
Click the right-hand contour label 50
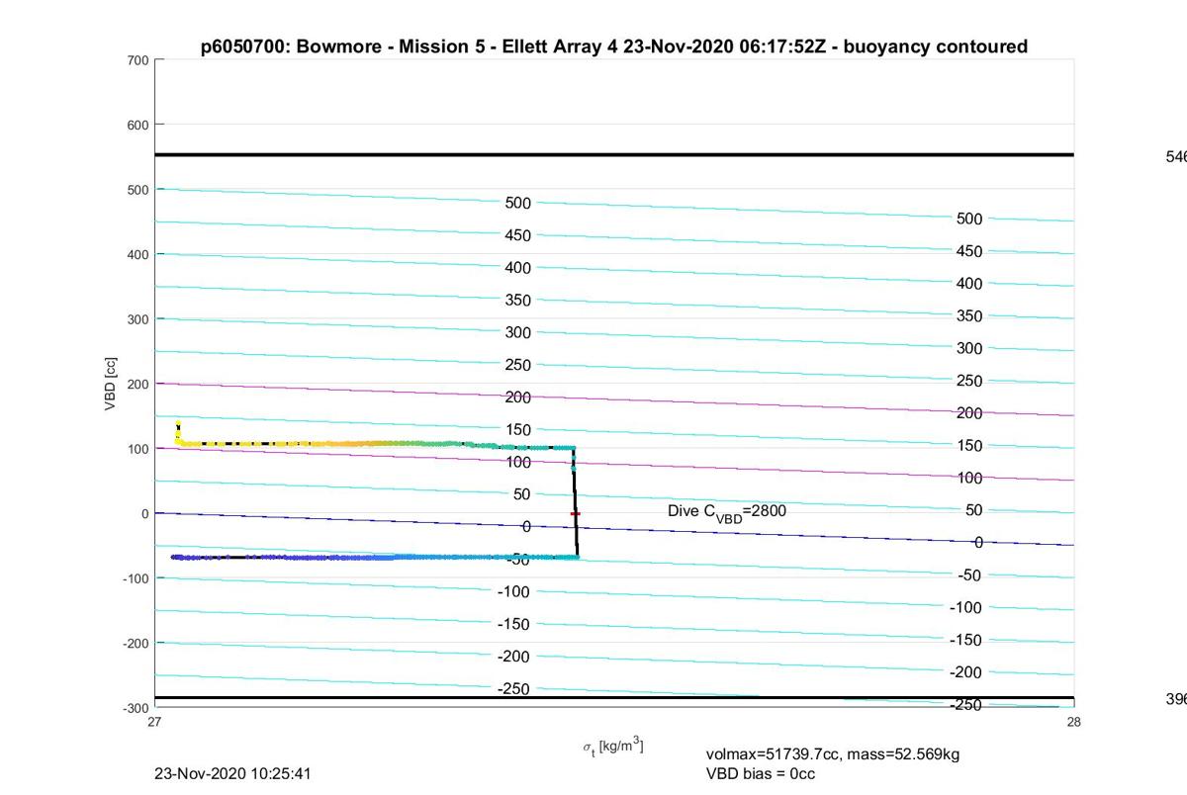pyautogui.click(x=973, y=510)
